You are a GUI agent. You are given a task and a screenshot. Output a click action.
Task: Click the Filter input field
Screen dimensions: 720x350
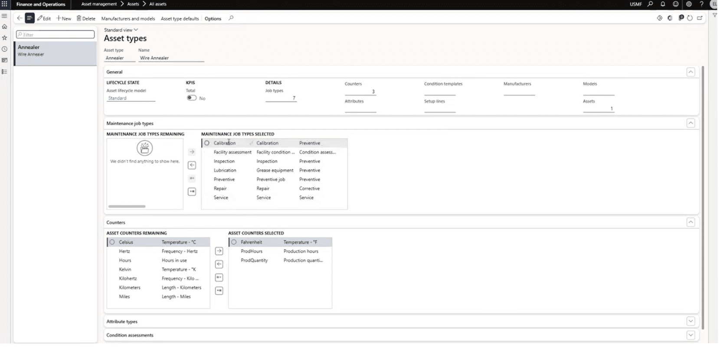coord(56,35)
